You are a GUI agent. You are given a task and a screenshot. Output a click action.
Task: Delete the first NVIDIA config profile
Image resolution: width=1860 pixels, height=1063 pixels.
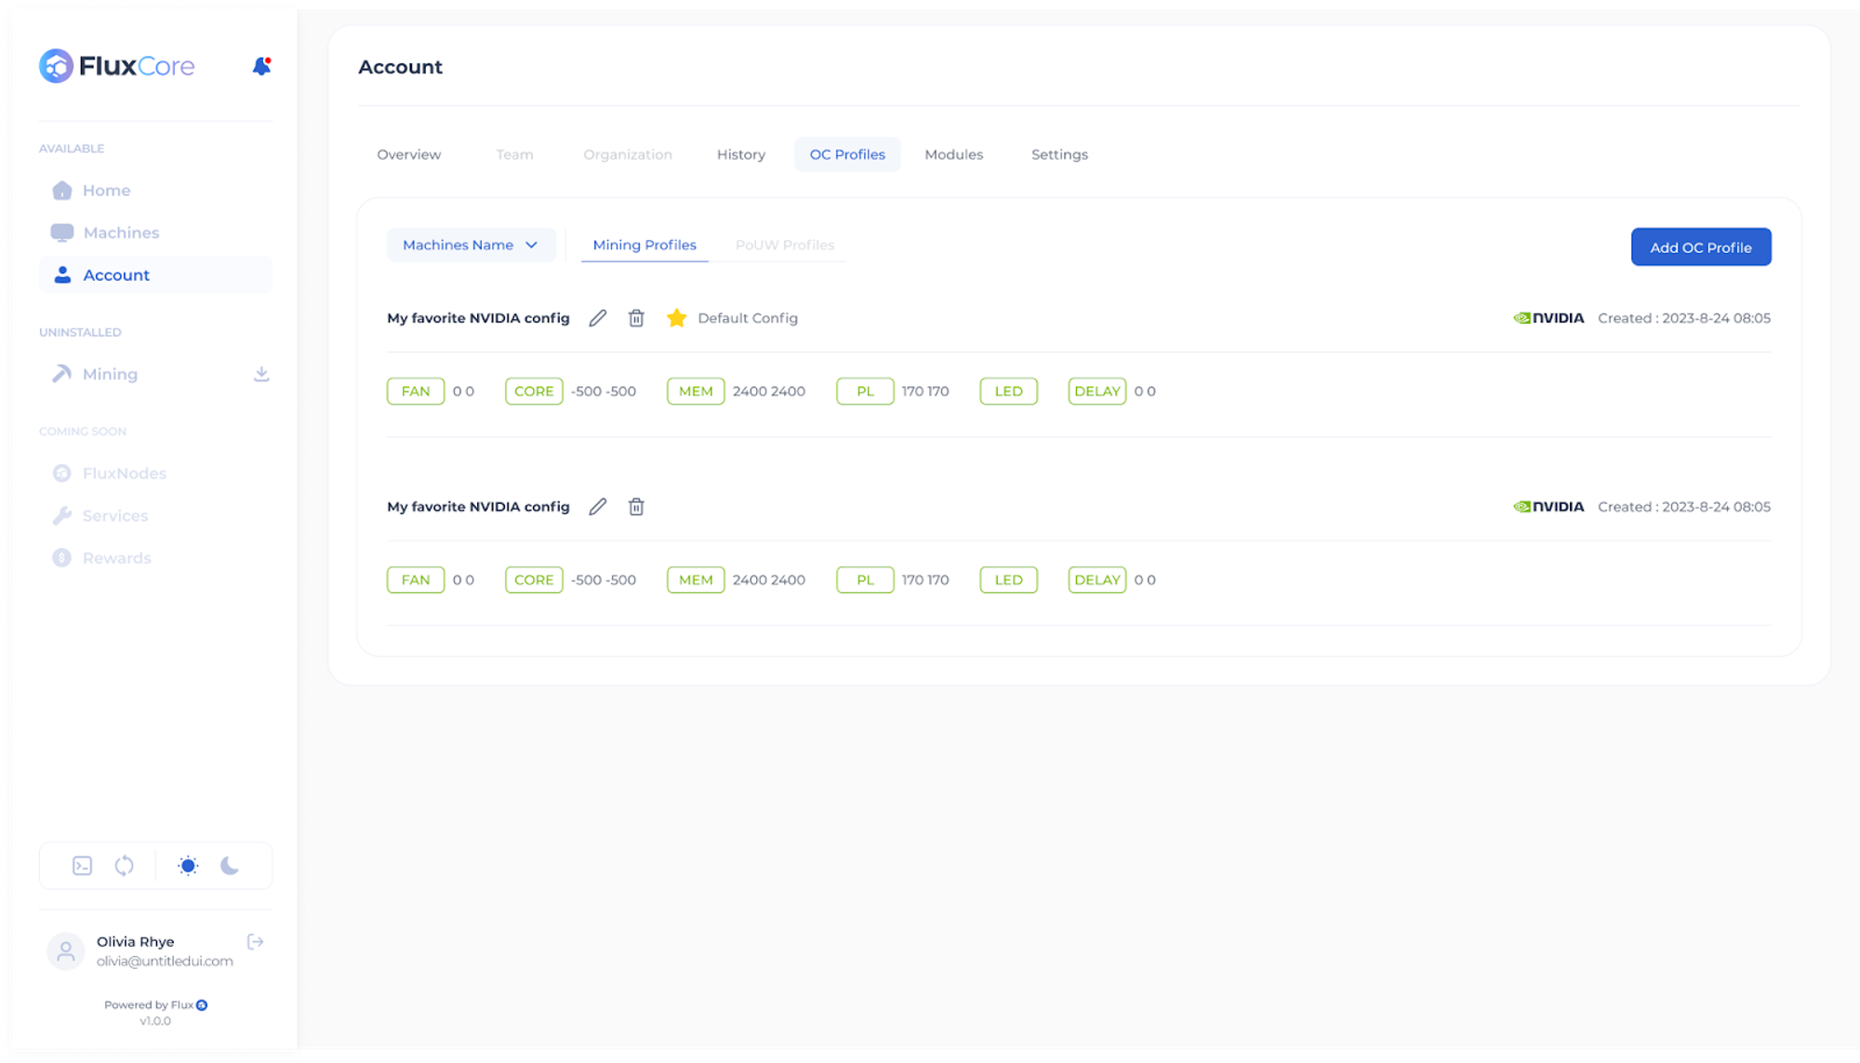[636, 318]
